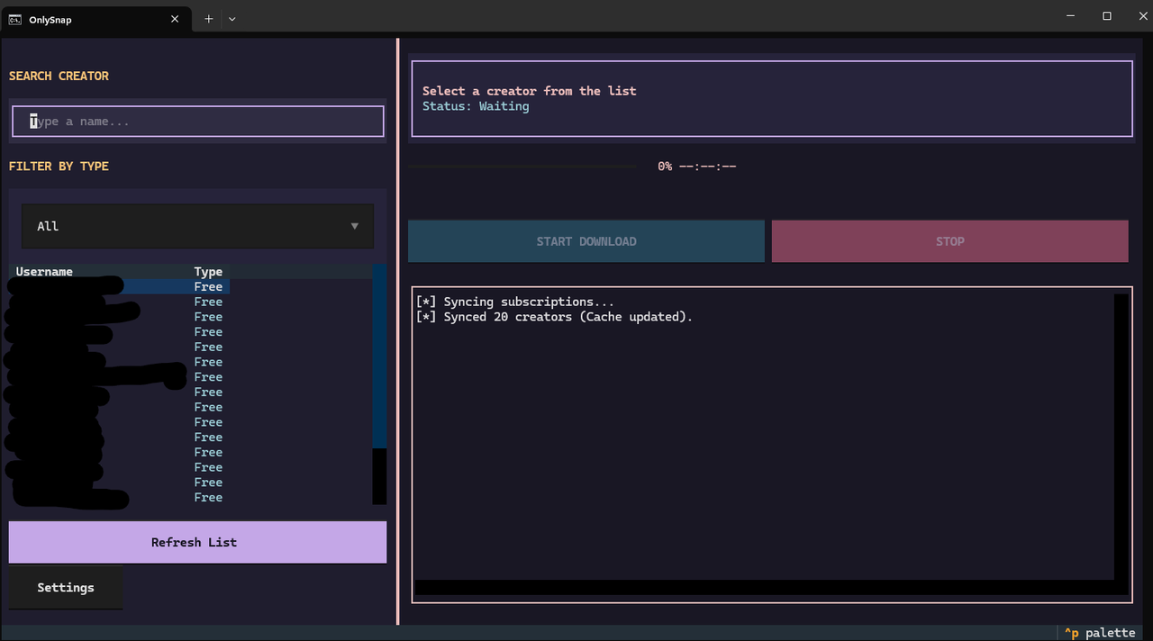Close the OnlySnap tab
This screenshot has height=641, width=1153.
[175, 19]
